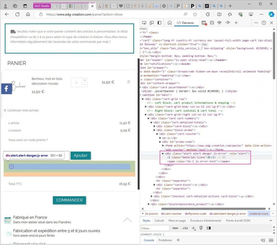Image resolution: width=277 pixels, height=245 pixels.
Task: Open the Calculé tab
Action: 159,220
